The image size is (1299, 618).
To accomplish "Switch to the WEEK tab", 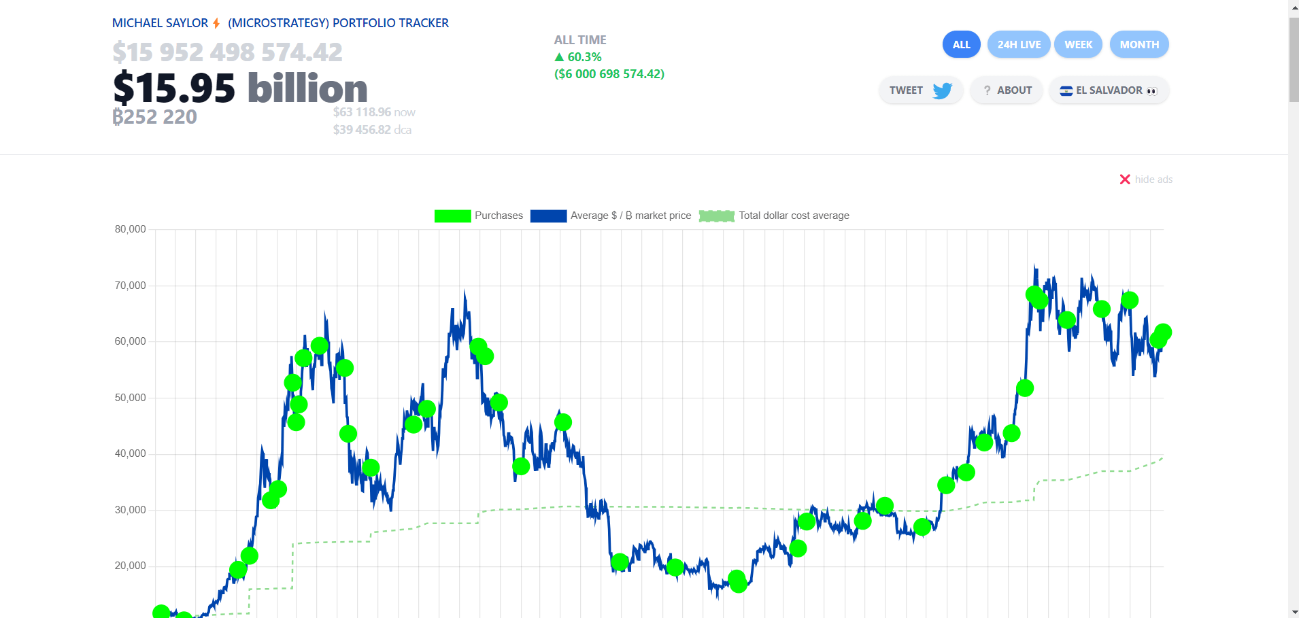I will [x=1078, y=45].
